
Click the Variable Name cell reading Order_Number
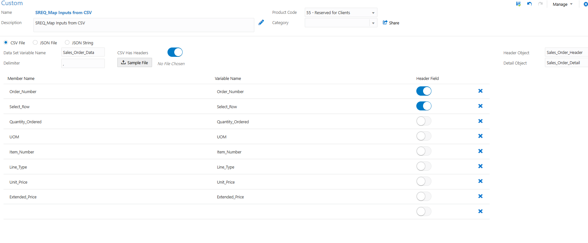click(x=230, y=91)
